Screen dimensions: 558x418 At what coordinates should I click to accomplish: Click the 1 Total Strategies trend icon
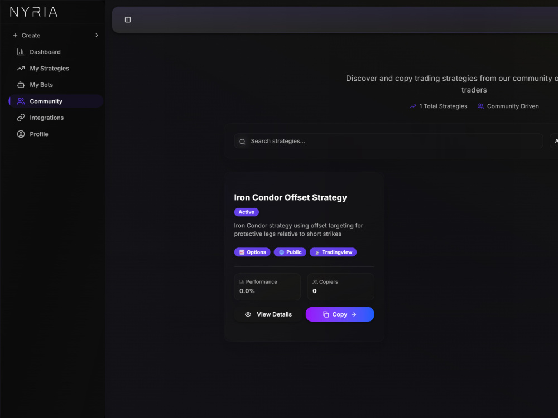pyautogui.click(x=413, y=106)
